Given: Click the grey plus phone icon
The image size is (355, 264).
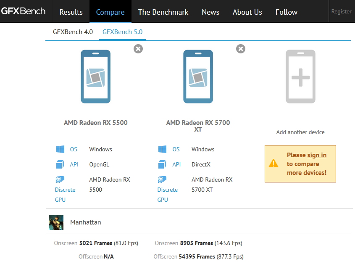Looking at the screenshot, I should pyautogui.click(x=300, y=77).
